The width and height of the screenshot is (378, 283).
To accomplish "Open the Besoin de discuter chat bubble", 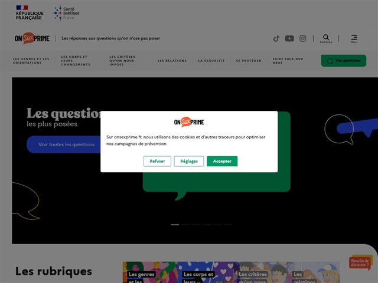I will point(360,262).
